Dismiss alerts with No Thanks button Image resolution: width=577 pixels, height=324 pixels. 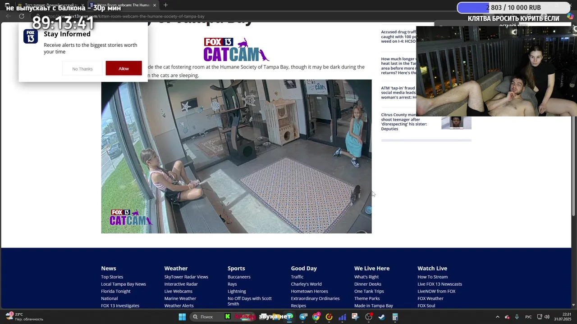pos(82,69)
